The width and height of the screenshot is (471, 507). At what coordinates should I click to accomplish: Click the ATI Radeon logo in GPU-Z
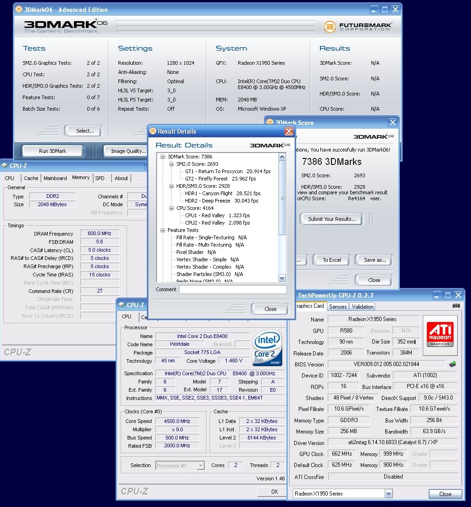point(440,334)
